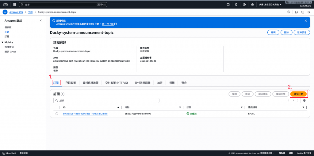The image size is (314, 156).
Task: Switch to the 加密 tab
Action: [x=160, y=83]
